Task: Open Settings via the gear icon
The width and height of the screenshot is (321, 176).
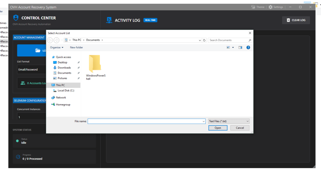Action: [x=271, y=7]
